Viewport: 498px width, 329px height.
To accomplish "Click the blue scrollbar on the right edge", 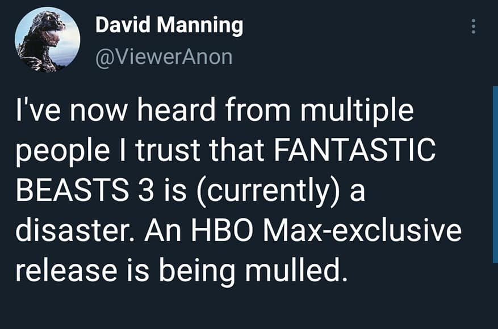I will point(495,175).
